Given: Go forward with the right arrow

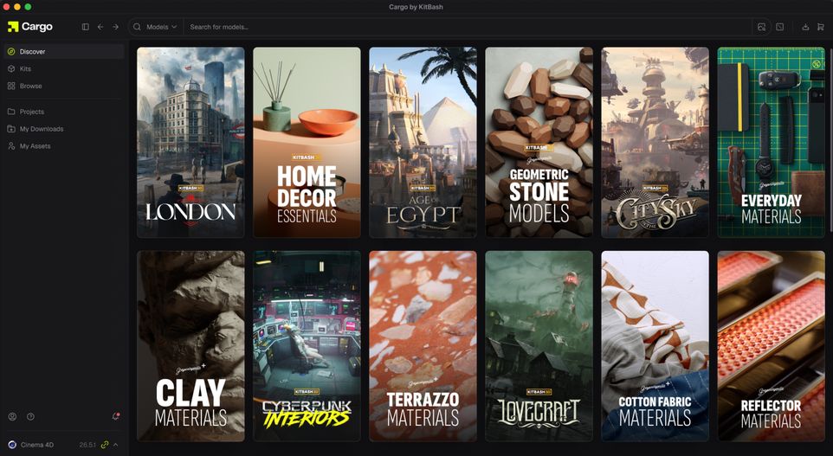Looking at the screenshot, I should [115, 27].
